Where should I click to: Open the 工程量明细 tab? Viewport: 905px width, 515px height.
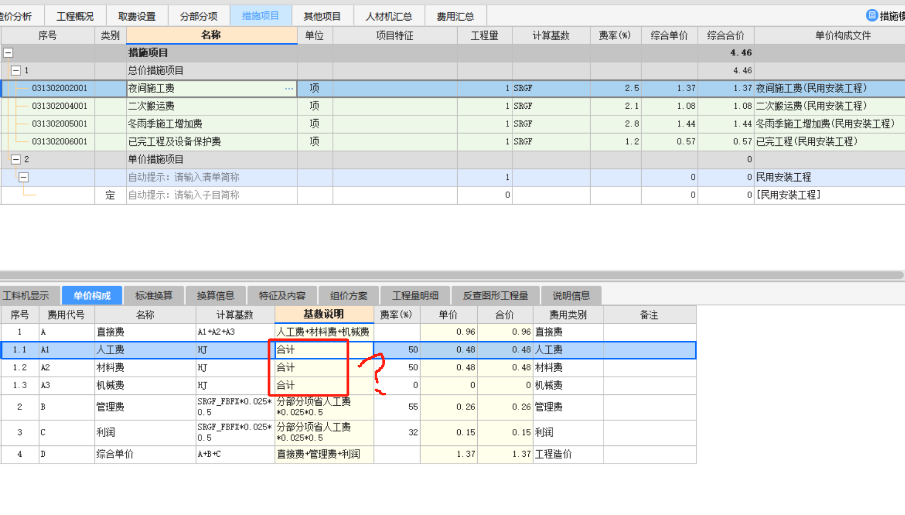[x=415, y=296]
